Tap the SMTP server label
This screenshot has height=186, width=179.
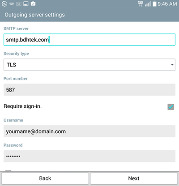pyautogui.click(x=16, y=29)
